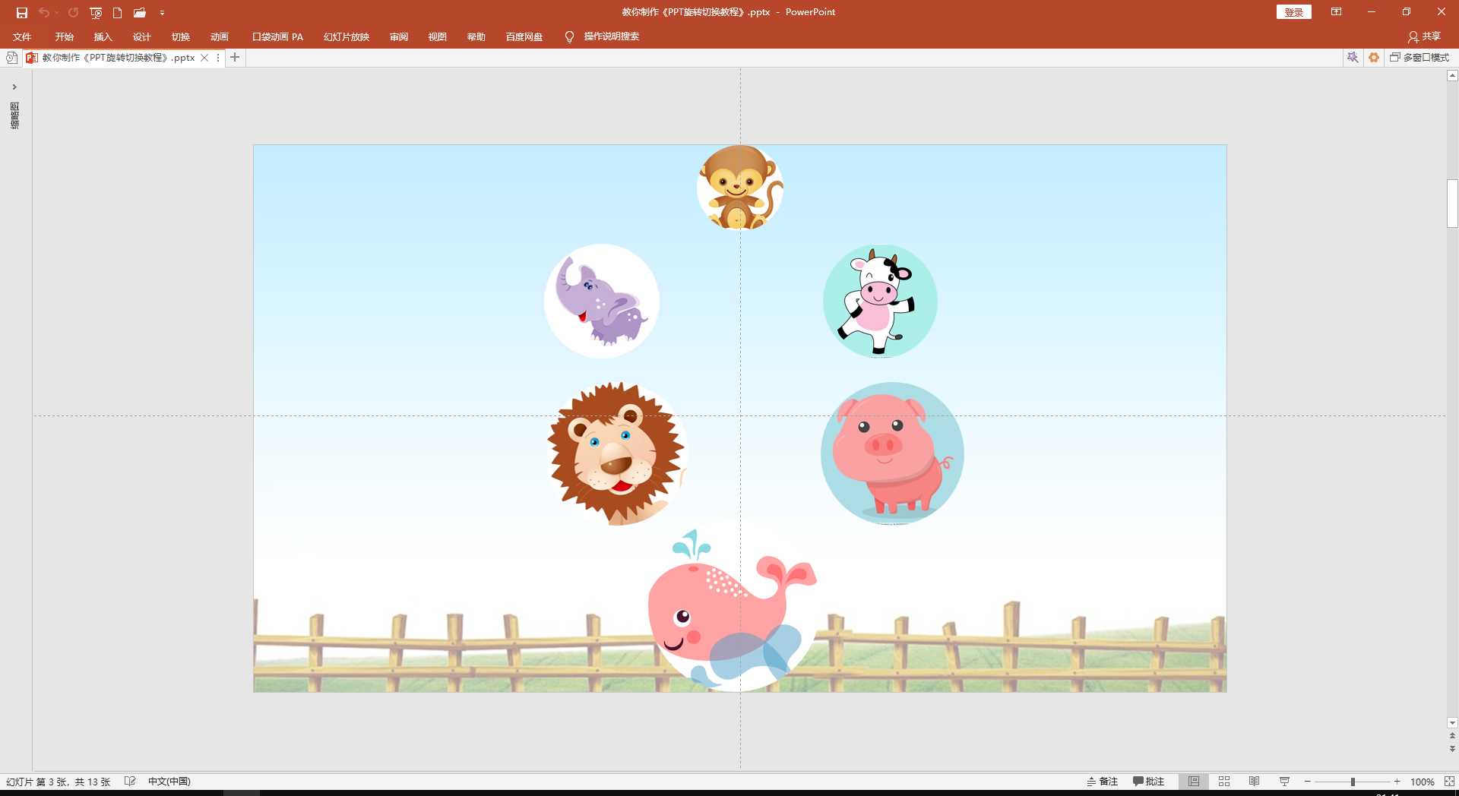The image size is (1459, 796).
Task: Zoom in with plus button
Action: [1397, 782]
